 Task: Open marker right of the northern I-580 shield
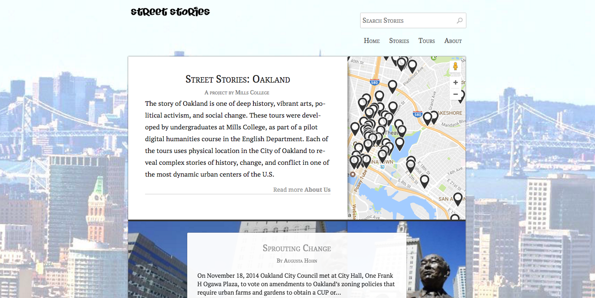click(x=393, y=86)
